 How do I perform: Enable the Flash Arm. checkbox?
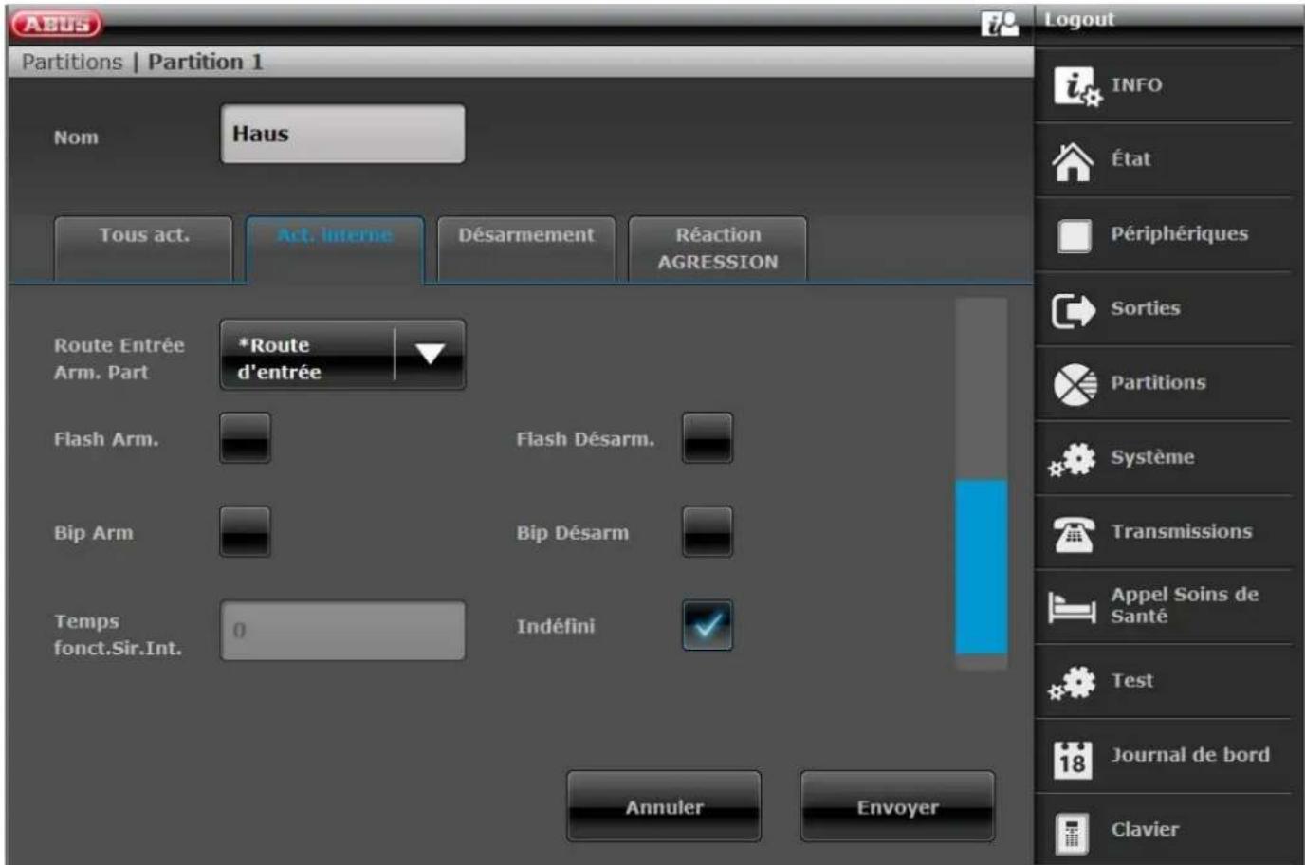(245, 438)
